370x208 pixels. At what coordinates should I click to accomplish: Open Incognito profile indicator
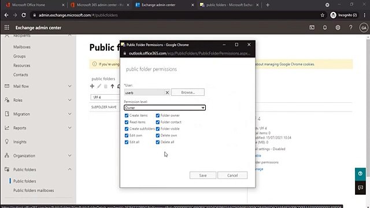(x=343, y=15)
